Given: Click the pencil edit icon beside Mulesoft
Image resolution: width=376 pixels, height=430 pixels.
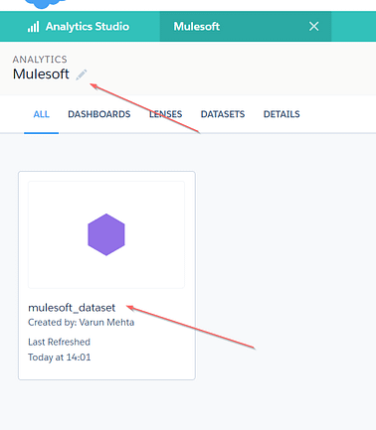Looking at the screenshot, I should point(82,74).
